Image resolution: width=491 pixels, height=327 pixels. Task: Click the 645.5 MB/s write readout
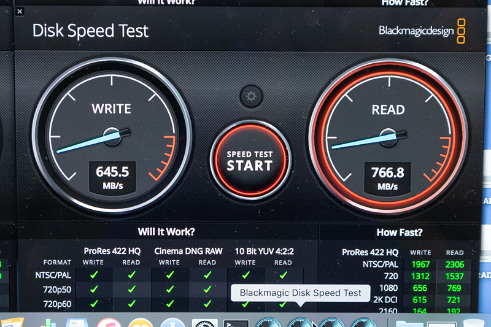pos(112,177)
